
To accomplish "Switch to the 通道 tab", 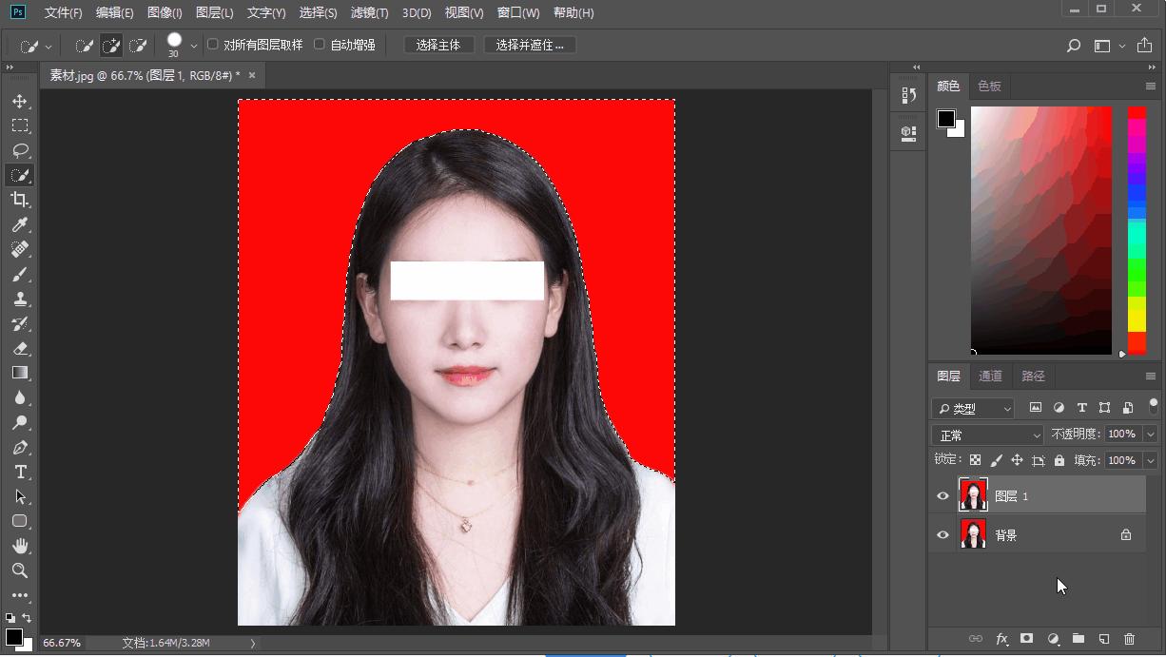I will (x=990, y=376).
